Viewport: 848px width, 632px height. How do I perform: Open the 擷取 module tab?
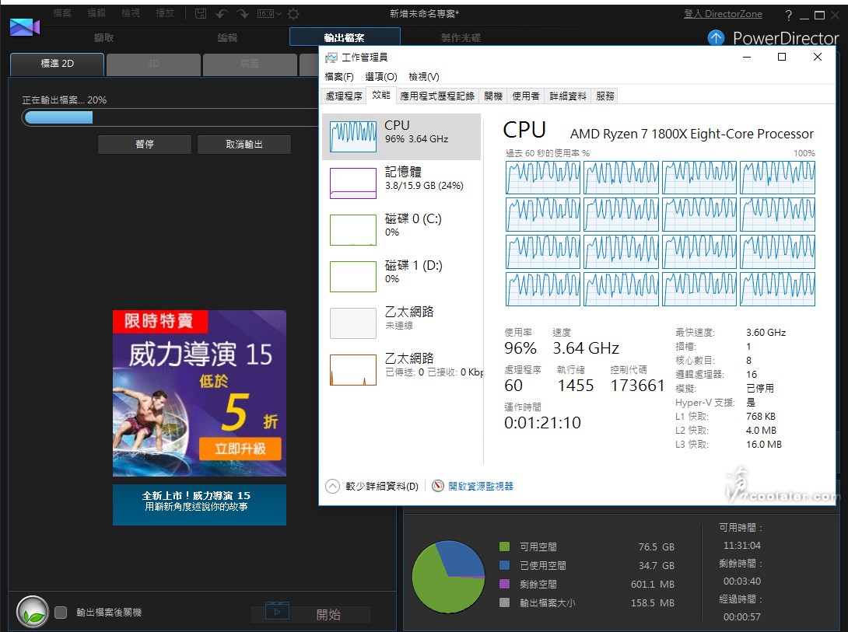pos(103,37)
